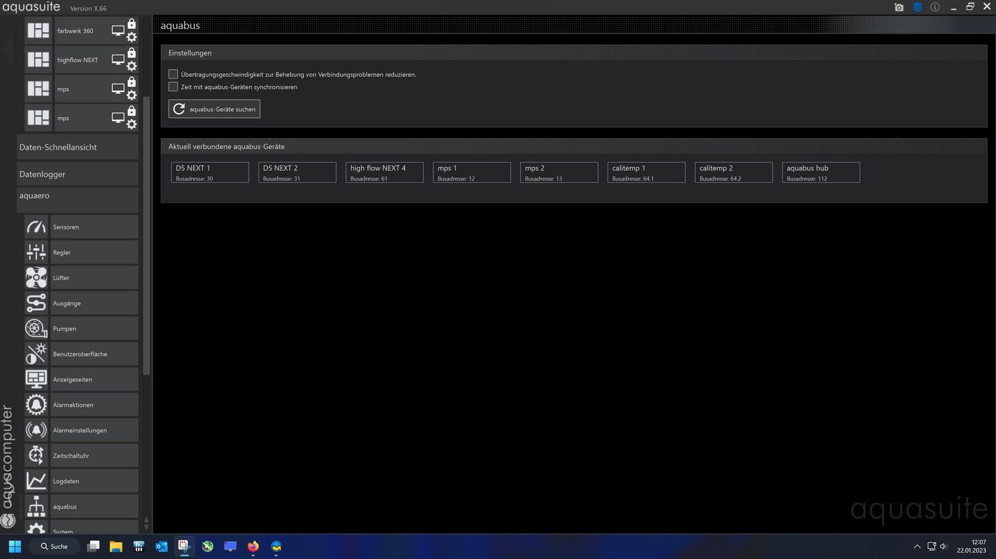Click the sidebar vertical scrollbar thumb
The height and width of the screenshot is (559, 996).
tap(146, 236)
